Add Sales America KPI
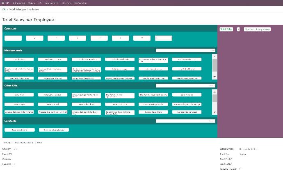 pos(187,94)
